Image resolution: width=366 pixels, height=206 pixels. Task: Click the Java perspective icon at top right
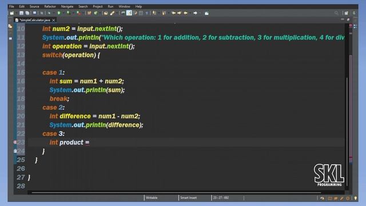[354, 13]
